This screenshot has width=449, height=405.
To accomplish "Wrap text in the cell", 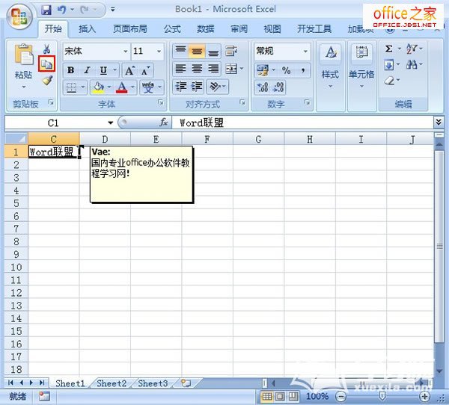I will [x=231, y=52].
